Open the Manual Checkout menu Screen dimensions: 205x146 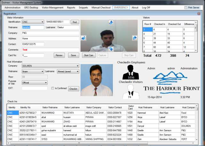click(x=101, y=8)
